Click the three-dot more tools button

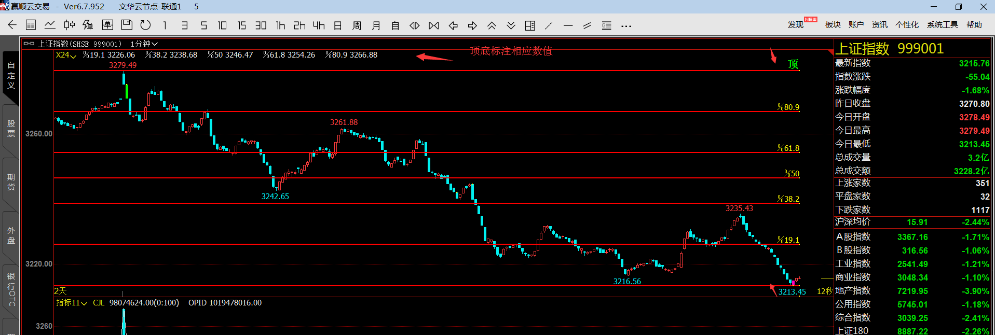[626, 26]
